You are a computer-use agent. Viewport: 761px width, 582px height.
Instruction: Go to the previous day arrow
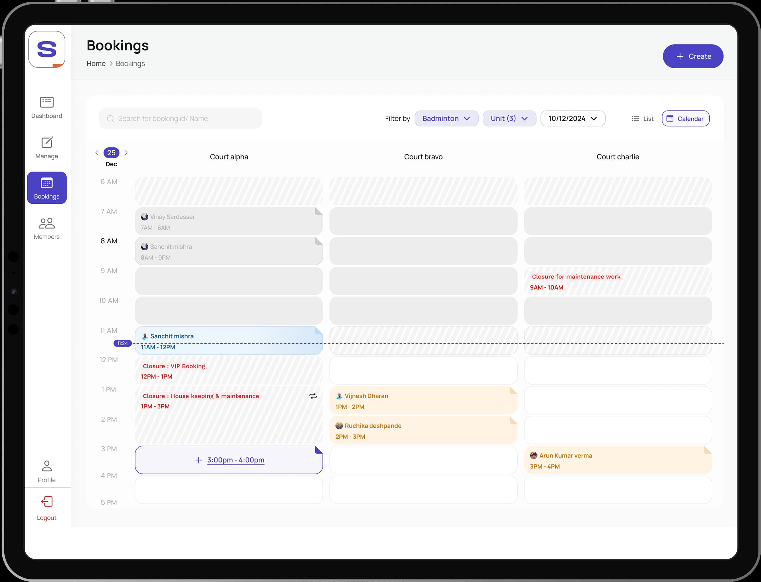click(x=97, y=153)
